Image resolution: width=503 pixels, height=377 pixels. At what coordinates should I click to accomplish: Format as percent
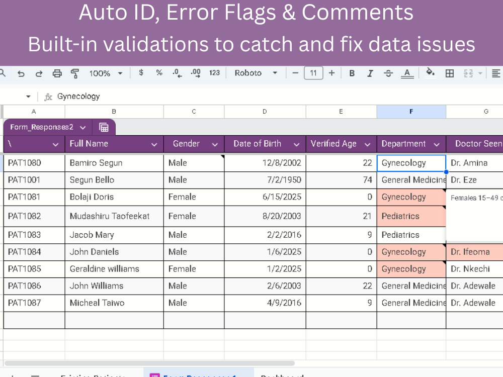[x=159, y=73]
